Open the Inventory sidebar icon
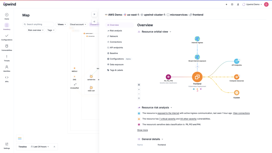Image resolution: width=272 pixels, height=153 pixels. [7, 27]
